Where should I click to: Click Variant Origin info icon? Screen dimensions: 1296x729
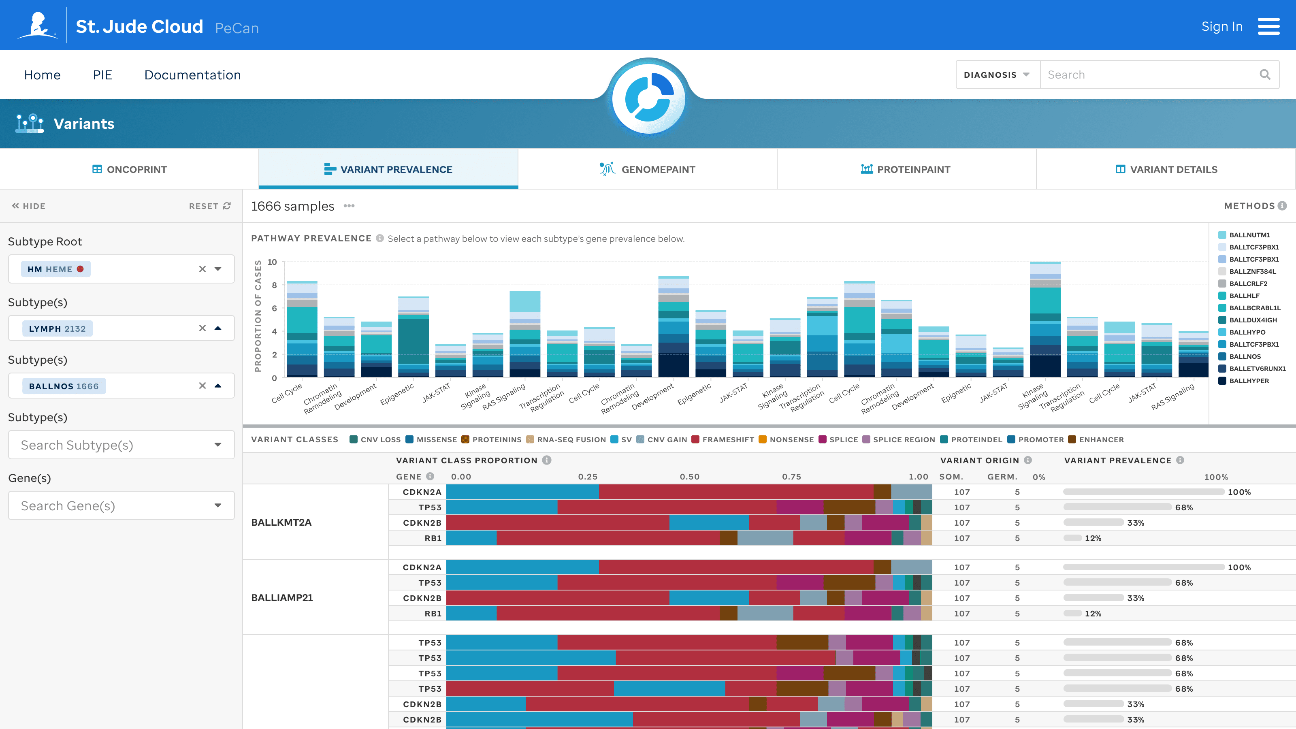click(1028, 460)
